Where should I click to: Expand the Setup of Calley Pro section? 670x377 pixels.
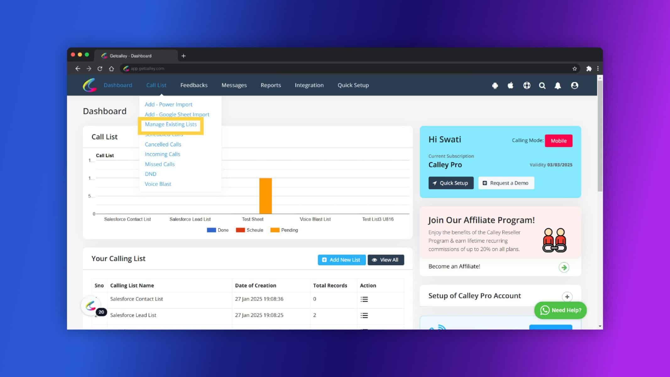point(567,297)
